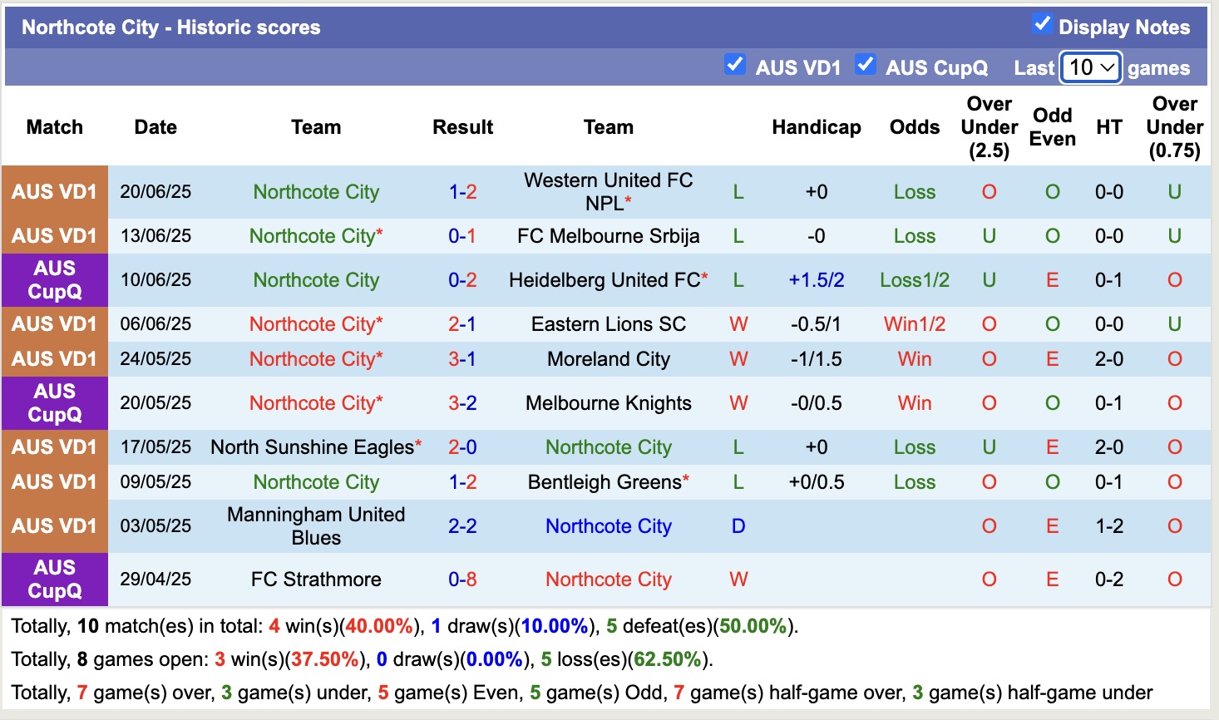Open FC Strathmore team link
Viewport: 1219px width, 720px height.
pyautogui.click(x=316, y=579)
